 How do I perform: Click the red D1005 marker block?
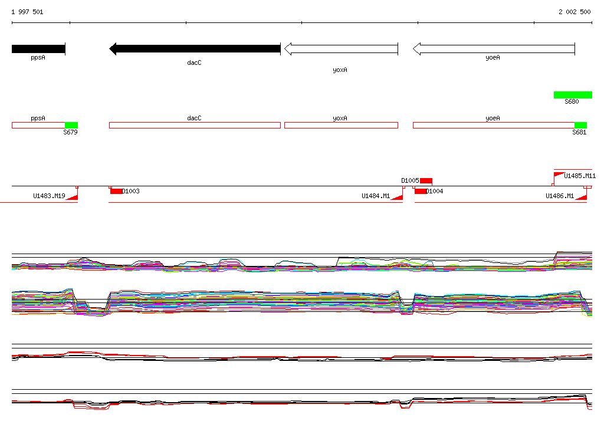coord(426,180)
